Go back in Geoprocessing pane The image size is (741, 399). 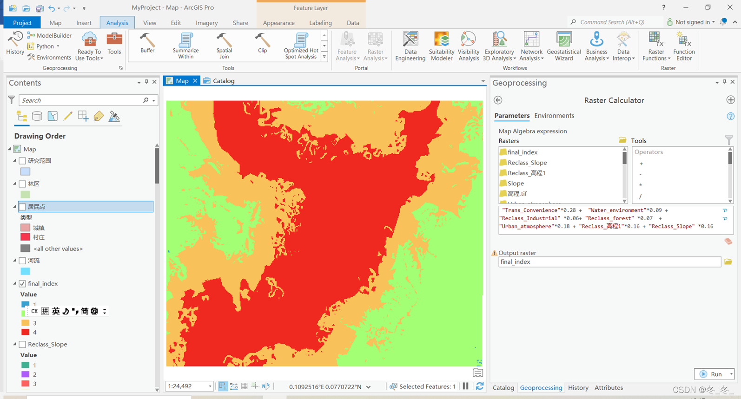tap(498, 100)
